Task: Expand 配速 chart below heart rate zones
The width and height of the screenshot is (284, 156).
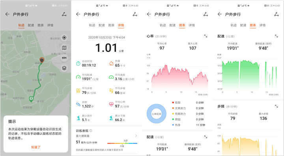Action: [206, 137]
